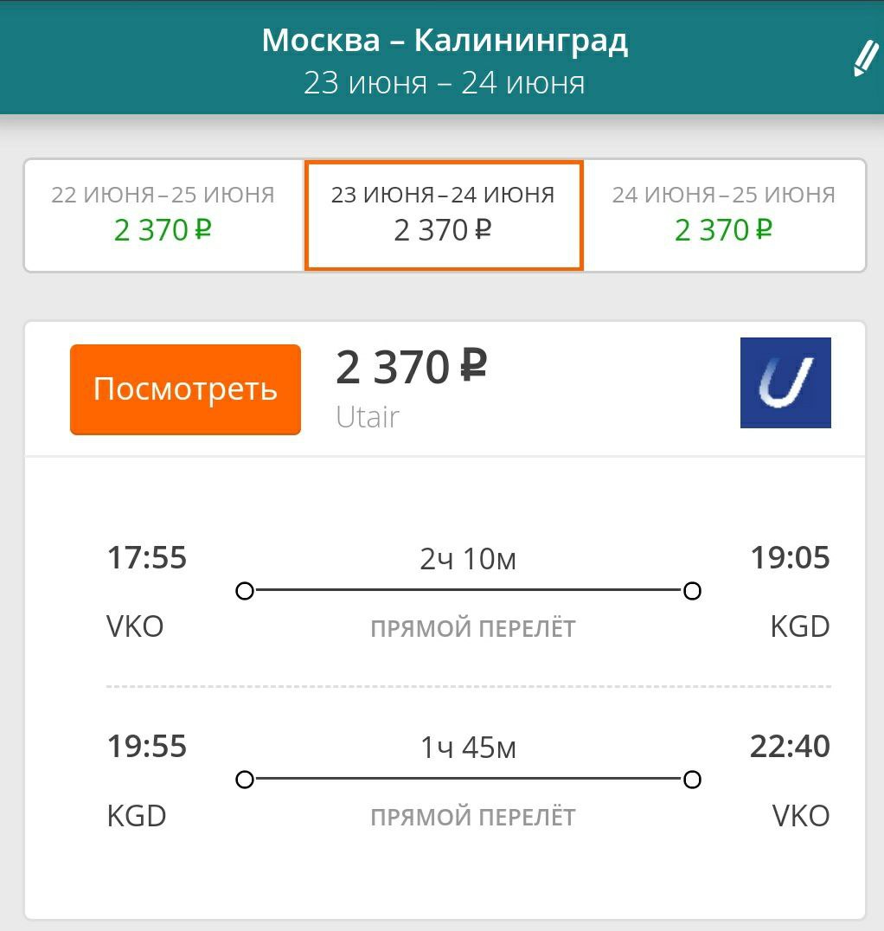Click the Москва – Калининград route title
Screen dimensions: 884x931
click(x=445, y=41)
